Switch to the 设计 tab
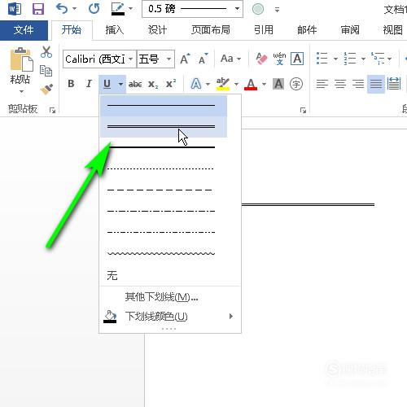The width and height of the screenshot is (407, 407). (x=157, y=30)
